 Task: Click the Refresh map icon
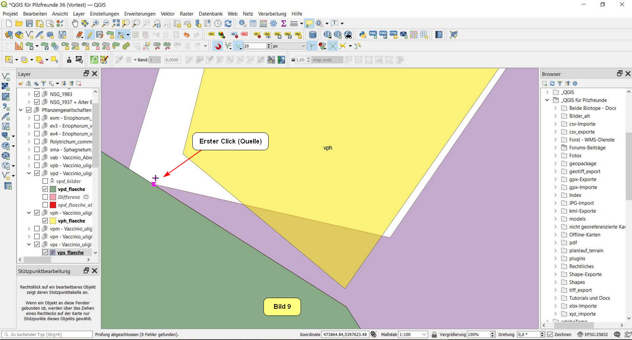tap(228, 24)
